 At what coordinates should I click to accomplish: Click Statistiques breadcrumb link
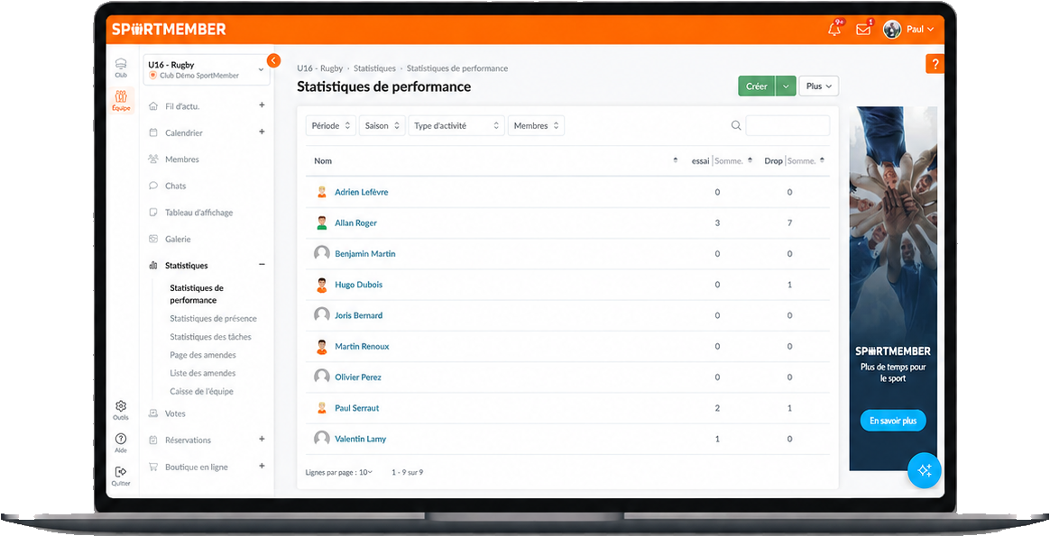374,68
